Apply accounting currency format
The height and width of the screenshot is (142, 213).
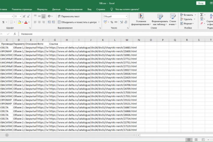[105, 22]
